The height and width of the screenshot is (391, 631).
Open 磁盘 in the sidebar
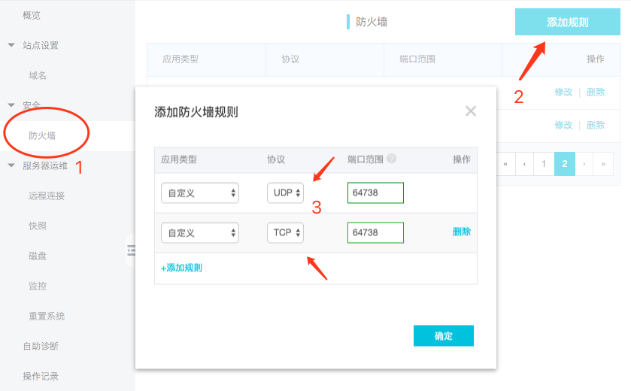tap(38, 256)
